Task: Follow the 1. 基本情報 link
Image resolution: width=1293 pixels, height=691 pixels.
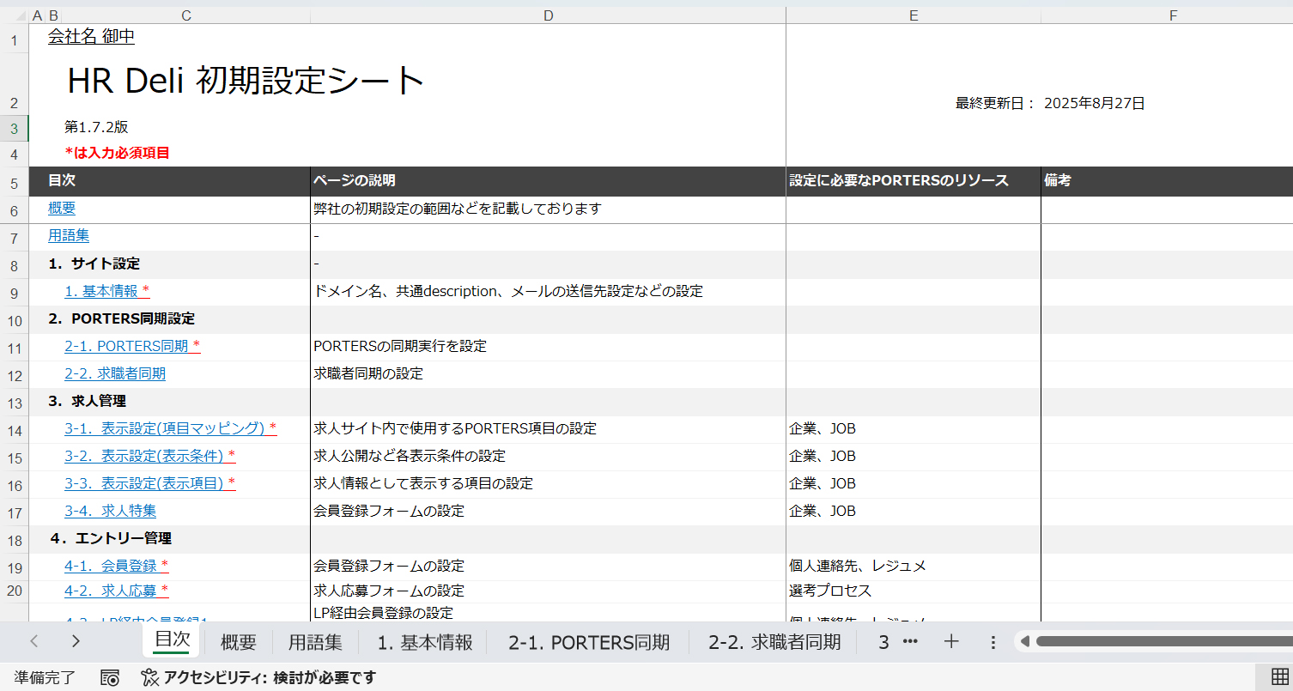Action: [107, 291]
